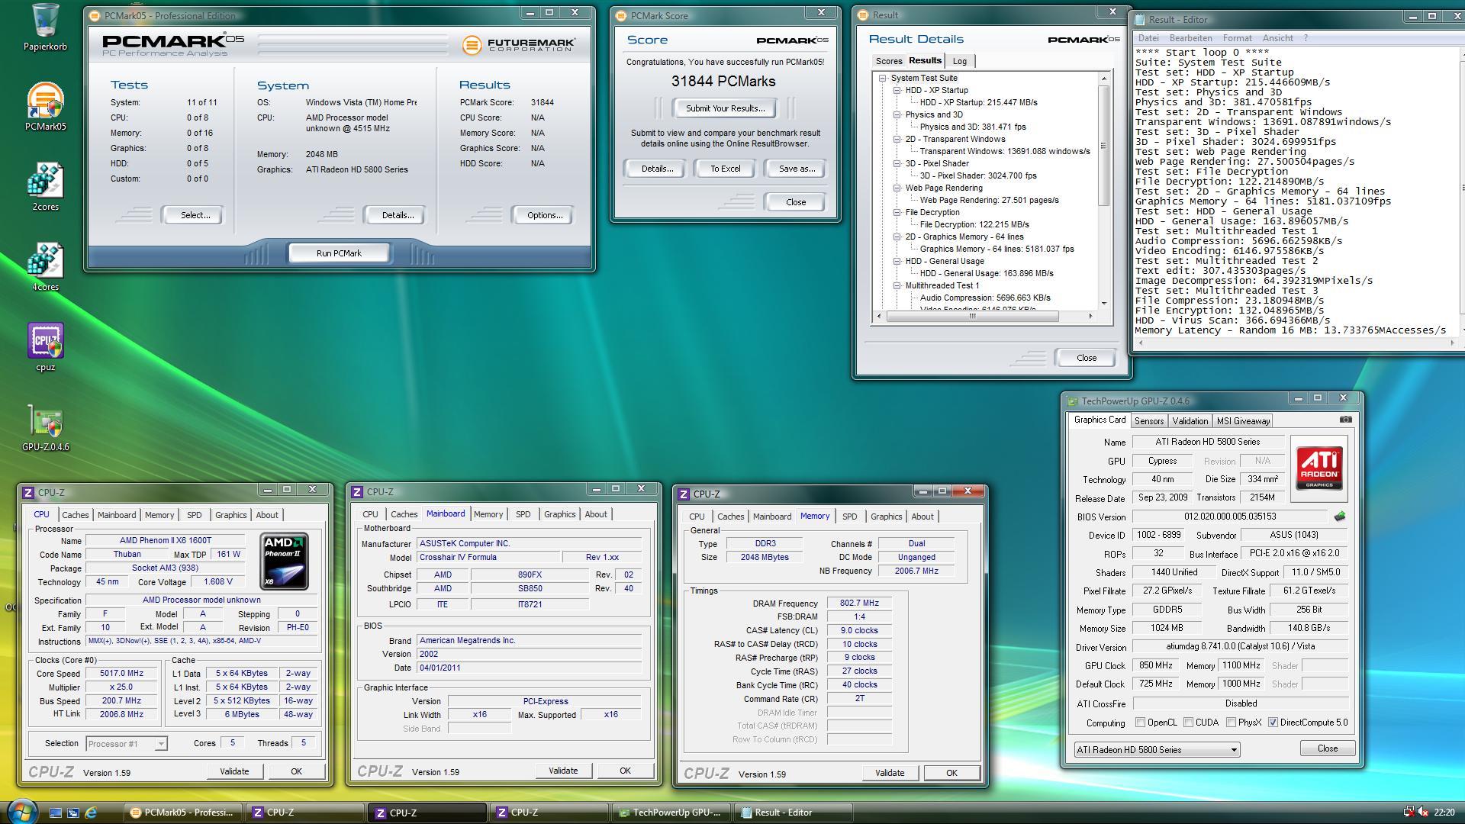The width and height of the screenshot is (1465, 824).
Task: Open the Windows Start orb
Action: point(21,811)
